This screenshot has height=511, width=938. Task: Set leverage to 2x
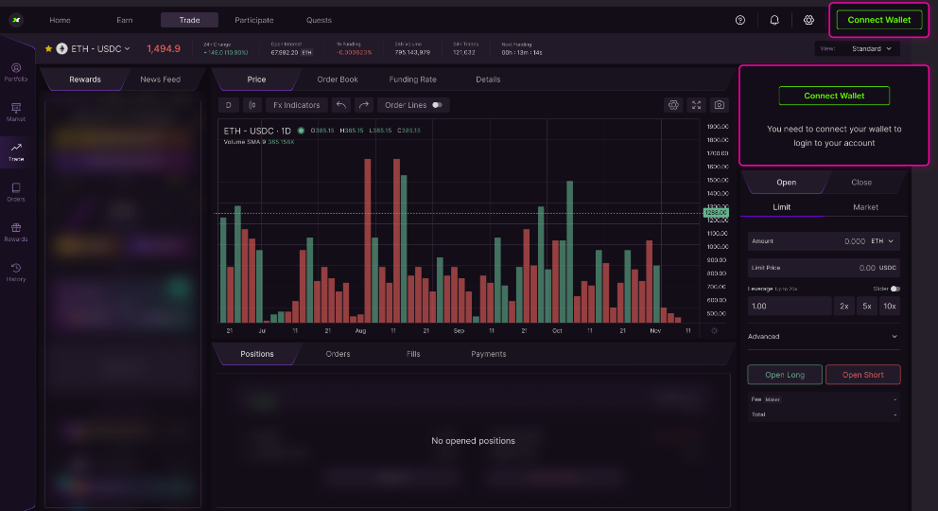tap(844, 306)
